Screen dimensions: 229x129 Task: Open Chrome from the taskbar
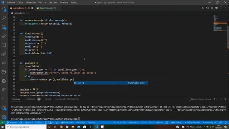pyautogui.click(x=61, y=127)
